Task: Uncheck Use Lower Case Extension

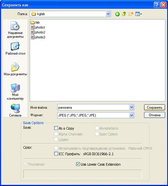Action: click(78, 164)
